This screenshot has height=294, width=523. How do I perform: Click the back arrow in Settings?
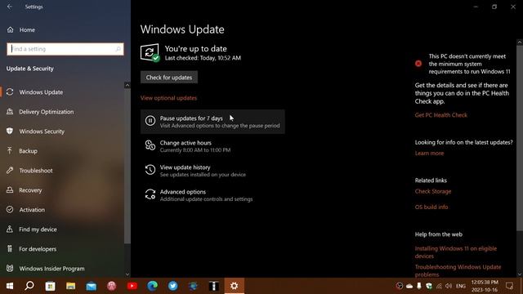(10, 7)
